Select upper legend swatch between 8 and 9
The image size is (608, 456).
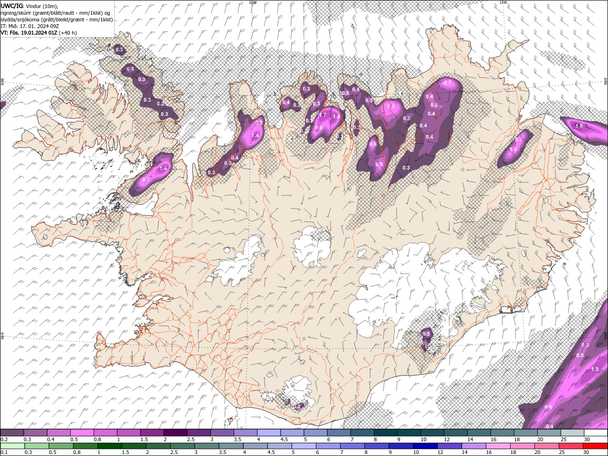[386, 433]
